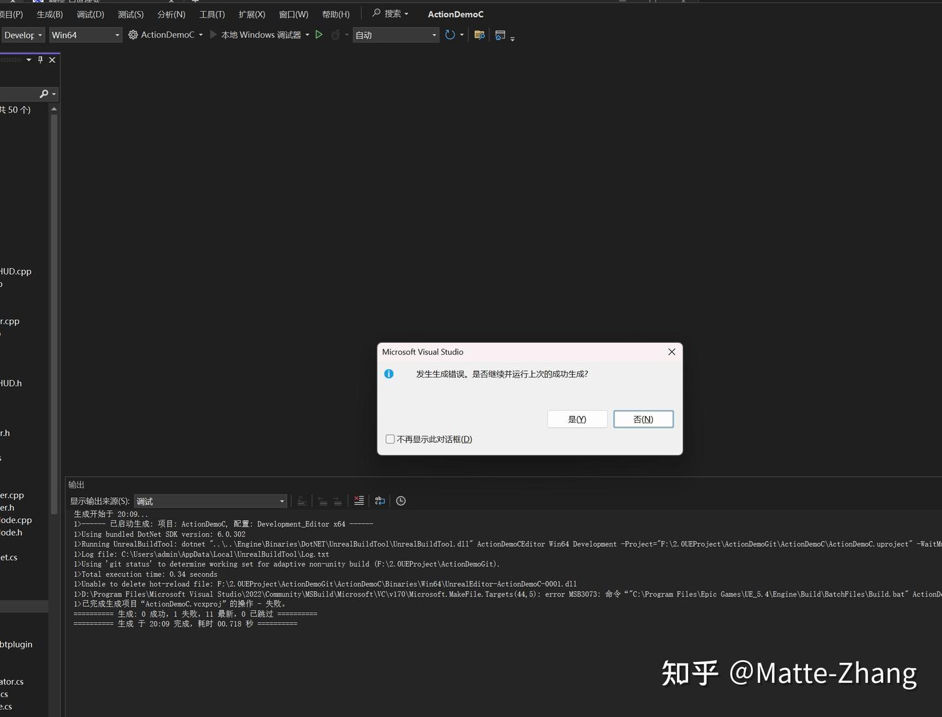
Task: Expand the 自动 combo box
Action: click(434, 35)
